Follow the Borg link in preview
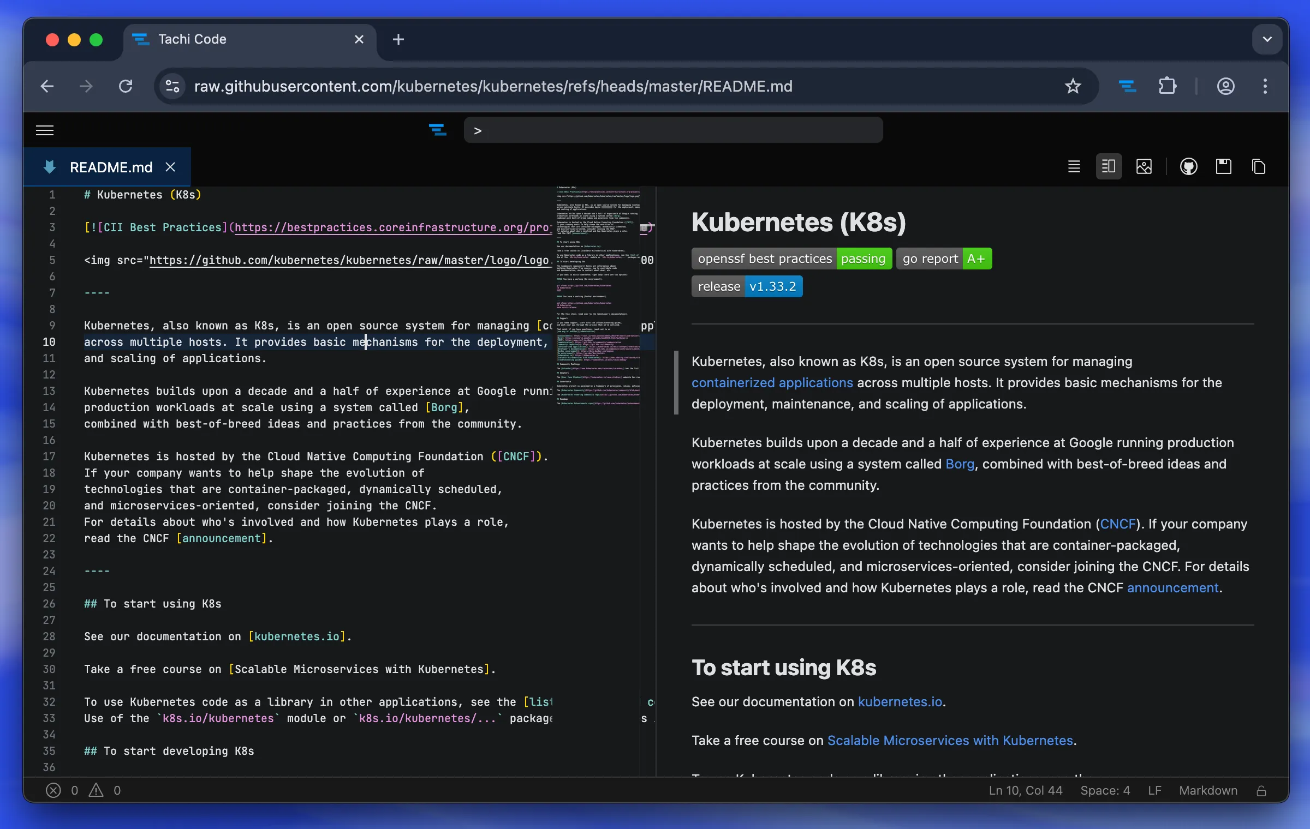 [960, 464]
